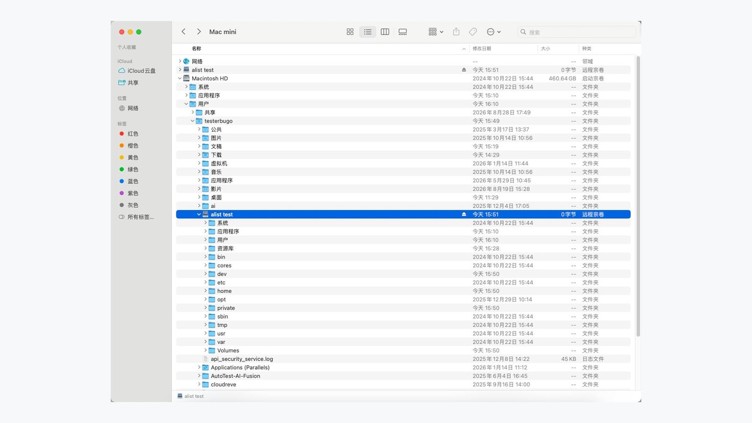Go back with the left arrow
The image size is (752, 423).
(x=184, y=32)
